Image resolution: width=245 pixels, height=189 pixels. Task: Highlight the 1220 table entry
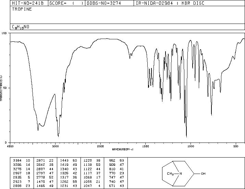(x=92, y=161)
